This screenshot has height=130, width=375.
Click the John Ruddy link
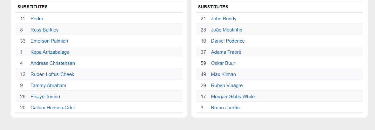point(224,19)
